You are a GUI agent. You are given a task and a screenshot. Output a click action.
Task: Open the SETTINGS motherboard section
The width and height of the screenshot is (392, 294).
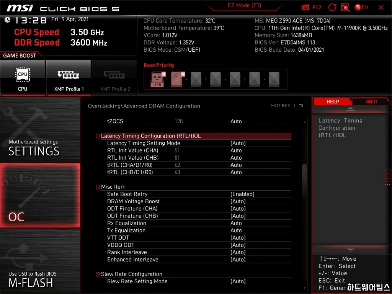[x=40, y=130]
